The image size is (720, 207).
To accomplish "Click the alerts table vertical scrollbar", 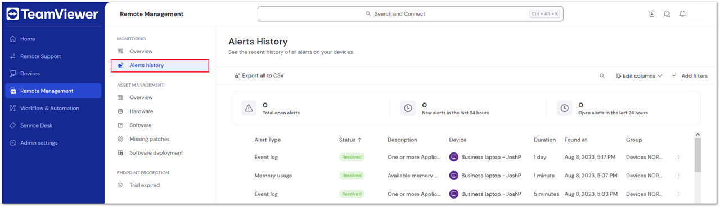I will [698, 155].
